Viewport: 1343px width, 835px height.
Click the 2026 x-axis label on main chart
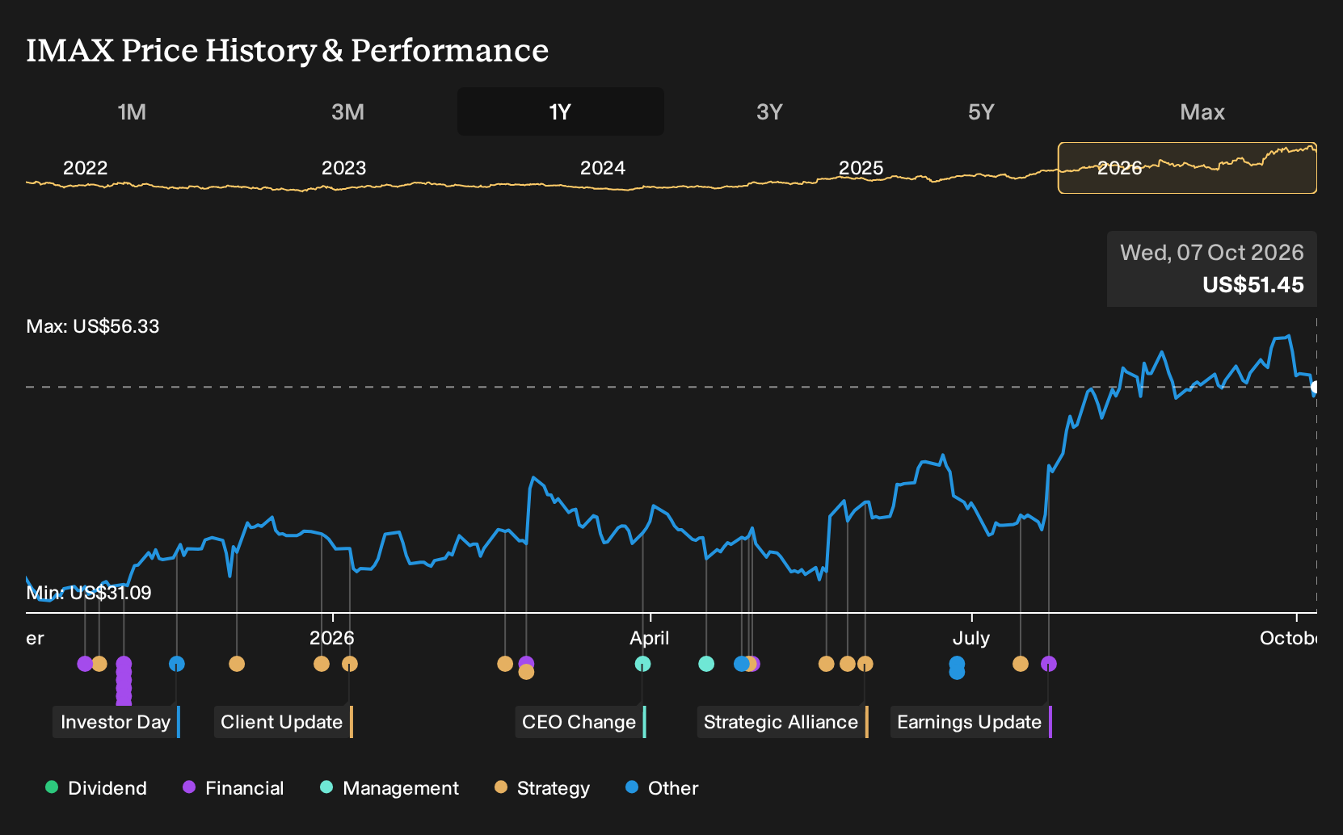click(x=332, y=638)
